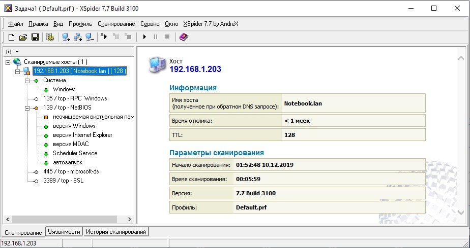
Task: Select 445 / tcp - microsoft-ds entry
Action: pyautogui.click(x=71, y=171)
